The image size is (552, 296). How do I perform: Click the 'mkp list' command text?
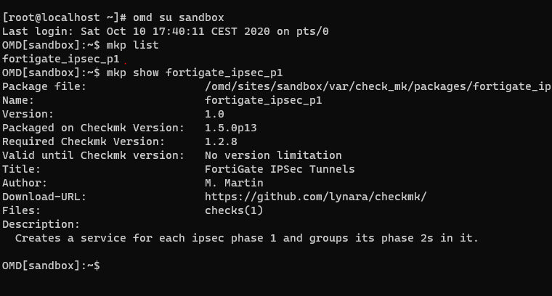[x=133, y=45]
